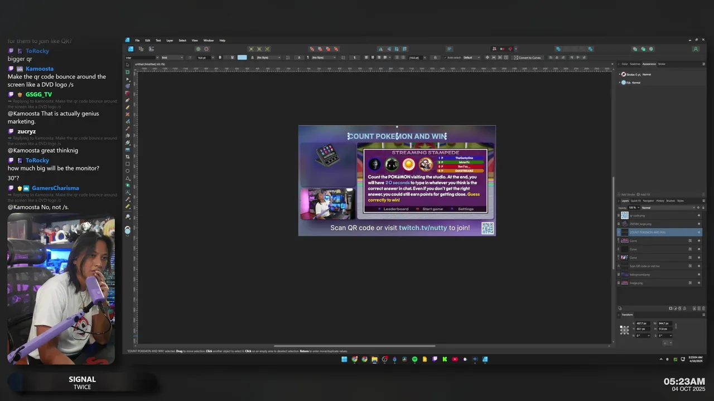Click the green document setup gear icon
The image size is (714, 401).
[x=198, y=49]
